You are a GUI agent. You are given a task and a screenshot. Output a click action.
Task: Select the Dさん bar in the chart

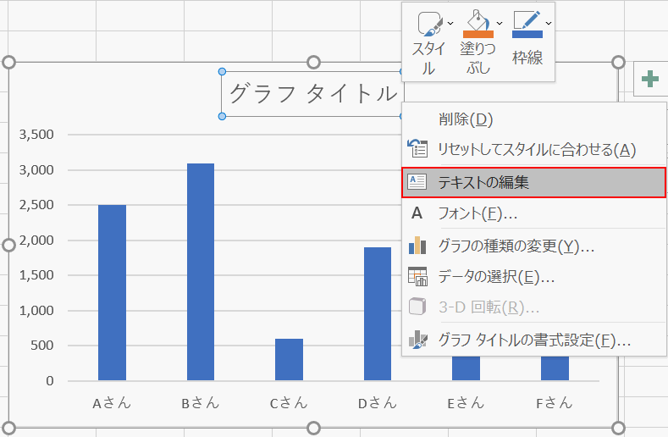[x=378, y=314]
